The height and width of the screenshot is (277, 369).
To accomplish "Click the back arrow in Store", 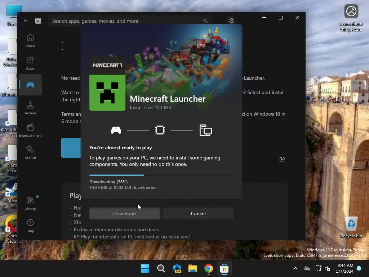I will (26, 21).
